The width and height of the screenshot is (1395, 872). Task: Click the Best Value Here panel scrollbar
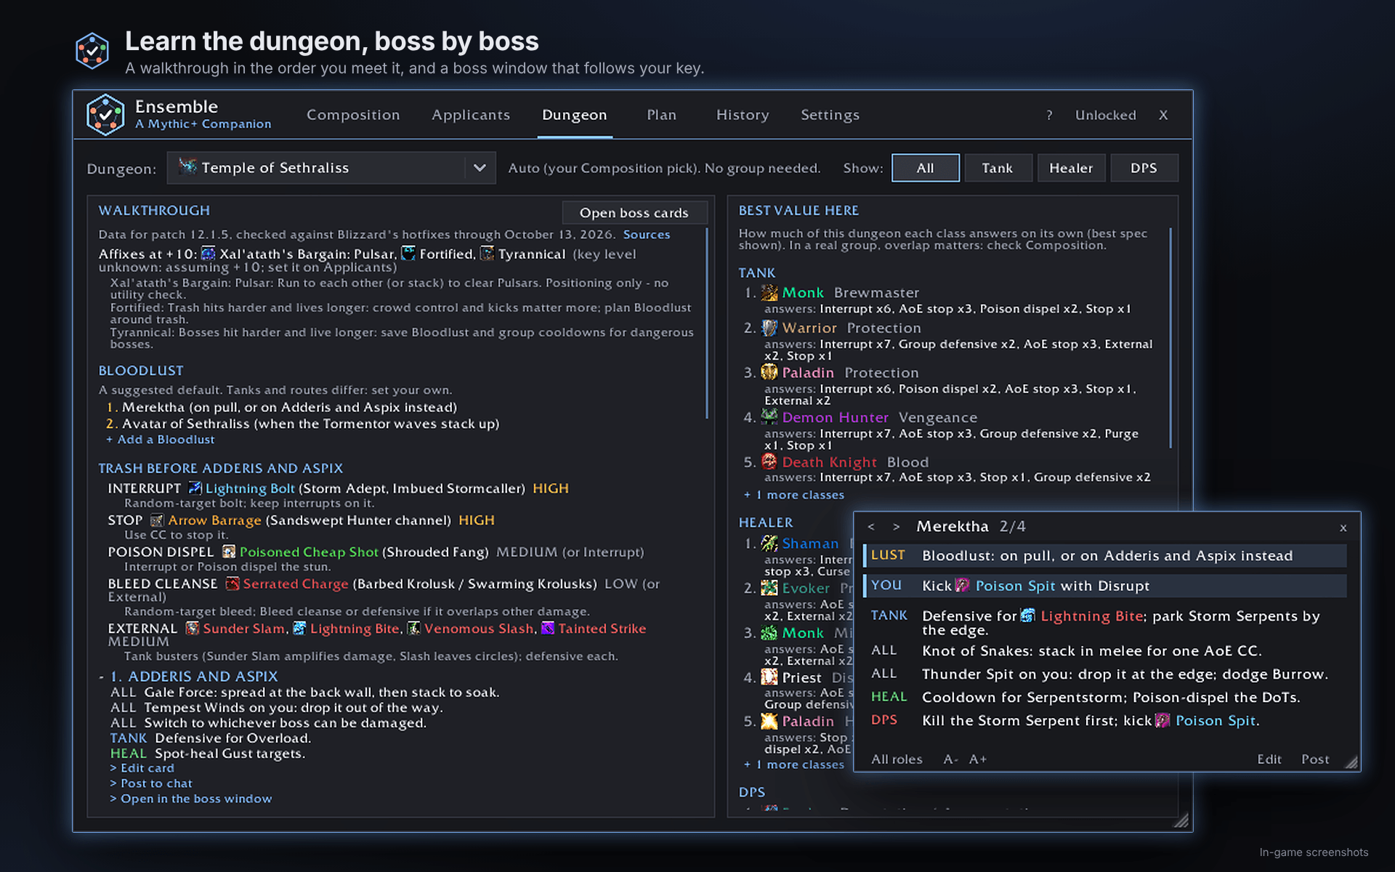pos(1170,338)
